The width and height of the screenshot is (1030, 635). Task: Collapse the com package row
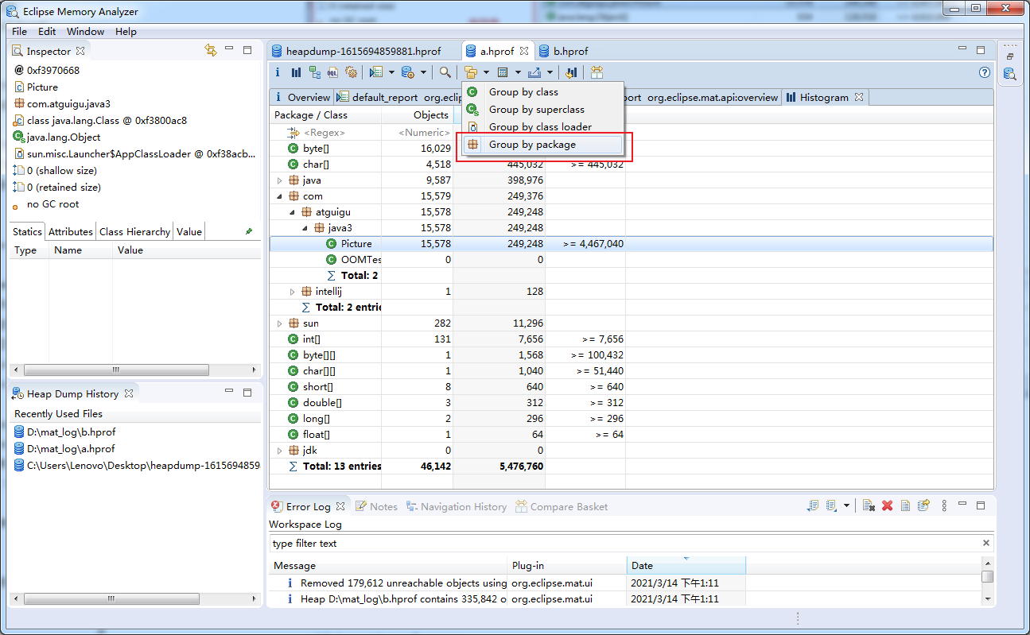pyautogui.click(x=279, y=196)
